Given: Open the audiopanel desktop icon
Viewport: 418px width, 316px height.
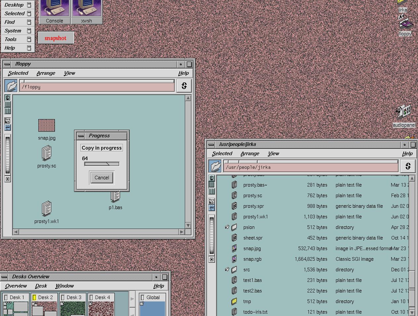Looking at the screenshot, I should [404, 112].
